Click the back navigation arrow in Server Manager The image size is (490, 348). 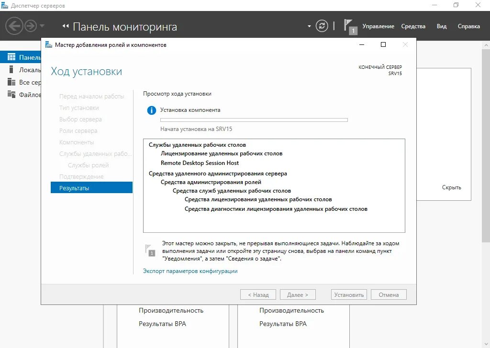point(14,26)
